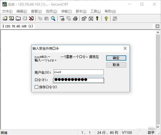Click the Print Screen toolbar icon
This screenshot has height=135, width=161.
click(62, 19)
